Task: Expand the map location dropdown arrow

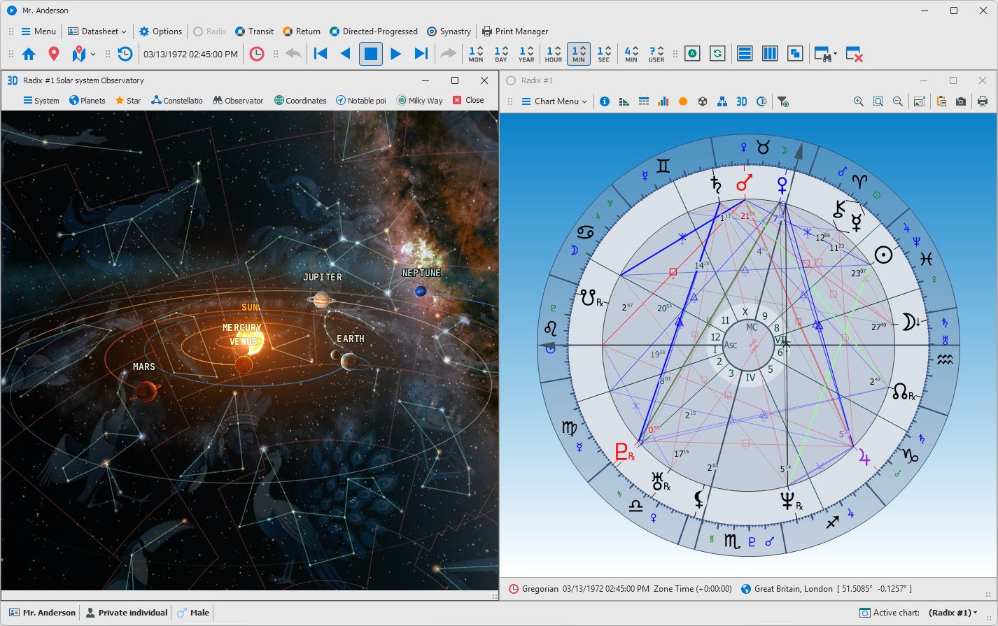Action: [x=93, y=54]
